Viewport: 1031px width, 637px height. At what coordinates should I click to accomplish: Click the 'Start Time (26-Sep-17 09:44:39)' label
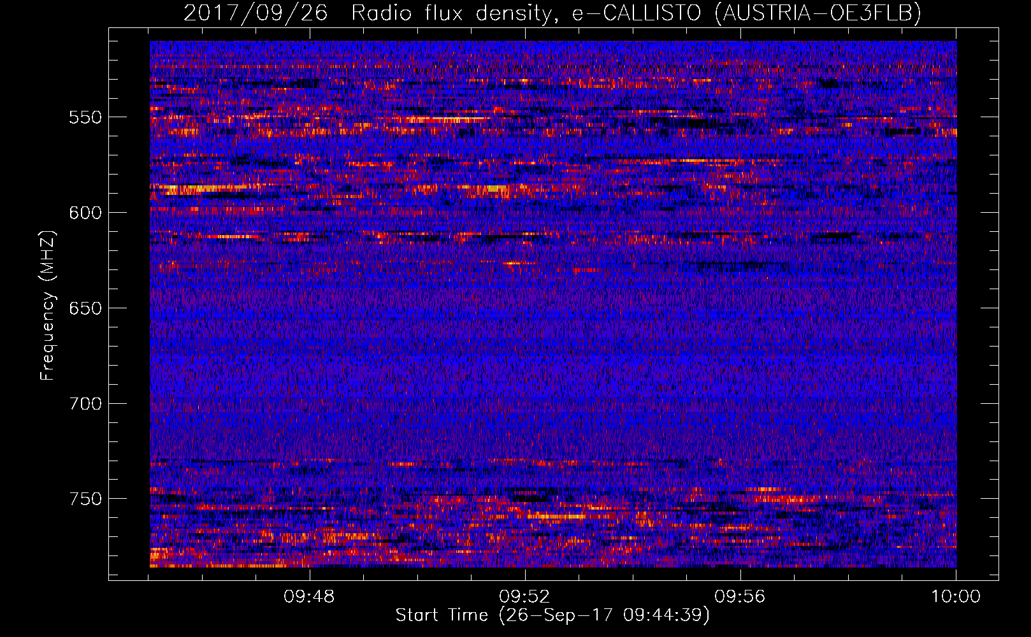tap(552, 615)
